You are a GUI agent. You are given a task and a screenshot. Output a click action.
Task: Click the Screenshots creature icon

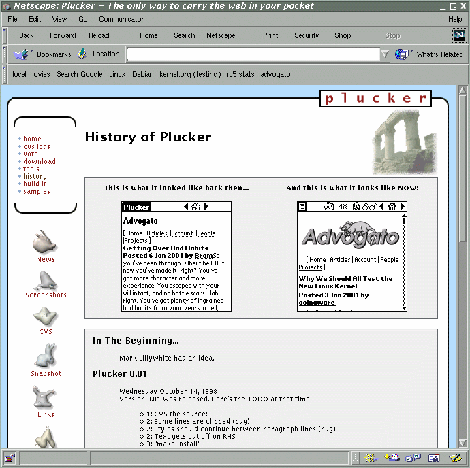[x=45, y=280]
